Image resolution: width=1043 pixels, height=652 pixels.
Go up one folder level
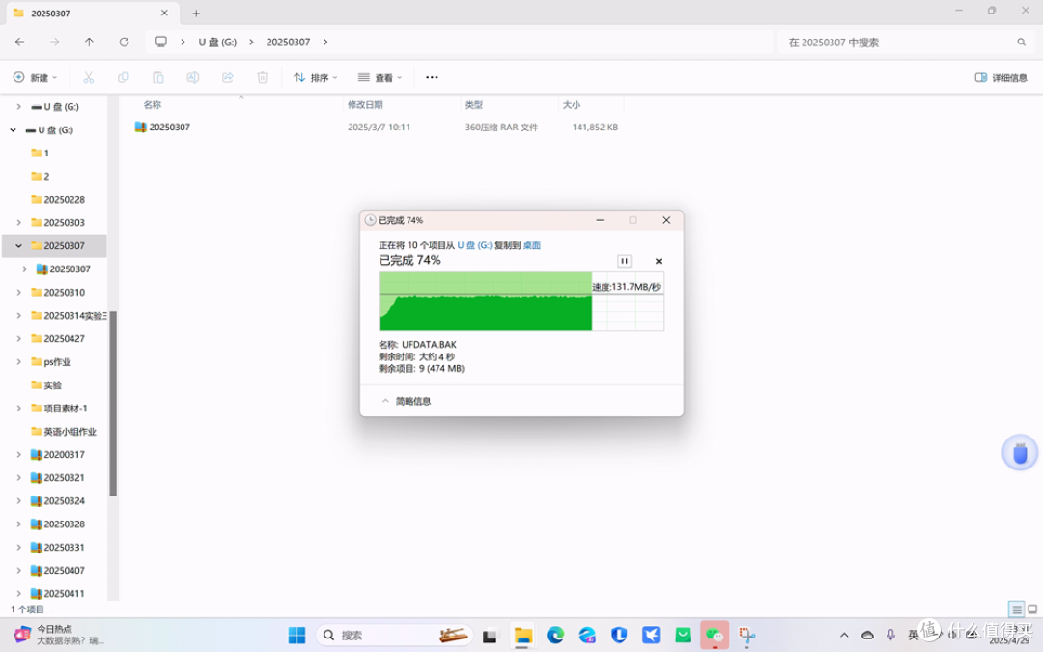(x=89, y=42)
